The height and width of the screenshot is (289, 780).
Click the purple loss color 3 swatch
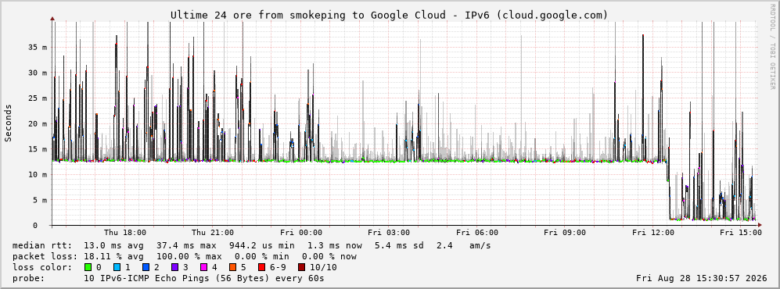(175, 268)
